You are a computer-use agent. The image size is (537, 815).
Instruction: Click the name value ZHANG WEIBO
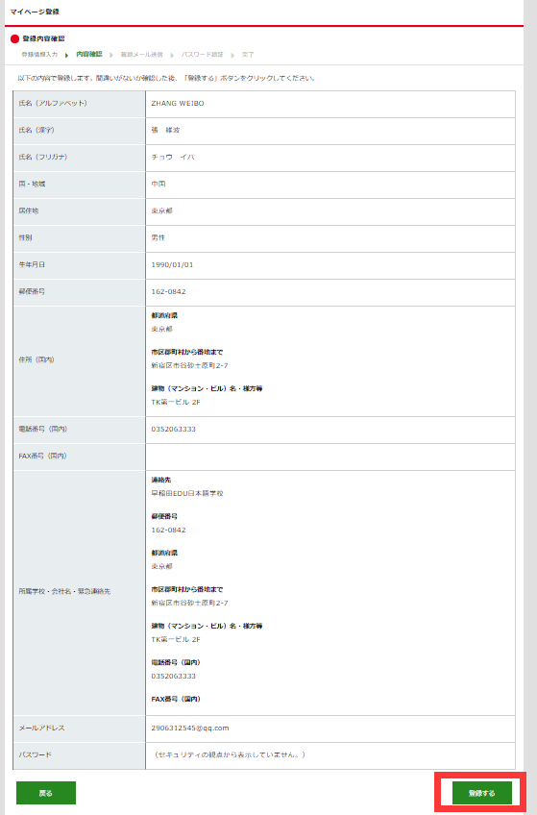click(x=178, y=104)
